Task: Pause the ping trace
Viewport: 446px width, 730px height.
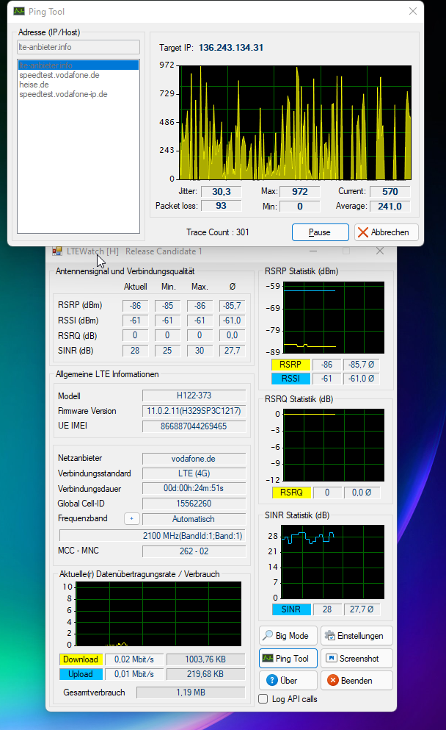Action: [320, 232]
